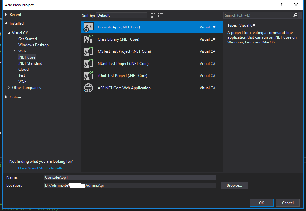Switch to medium icons list view
The width and height of the screenshot is (306, 211).
[x=161, y=15]
